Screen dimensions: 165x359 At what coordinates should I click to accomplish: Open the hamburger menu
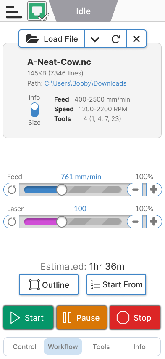coord(14,11)
